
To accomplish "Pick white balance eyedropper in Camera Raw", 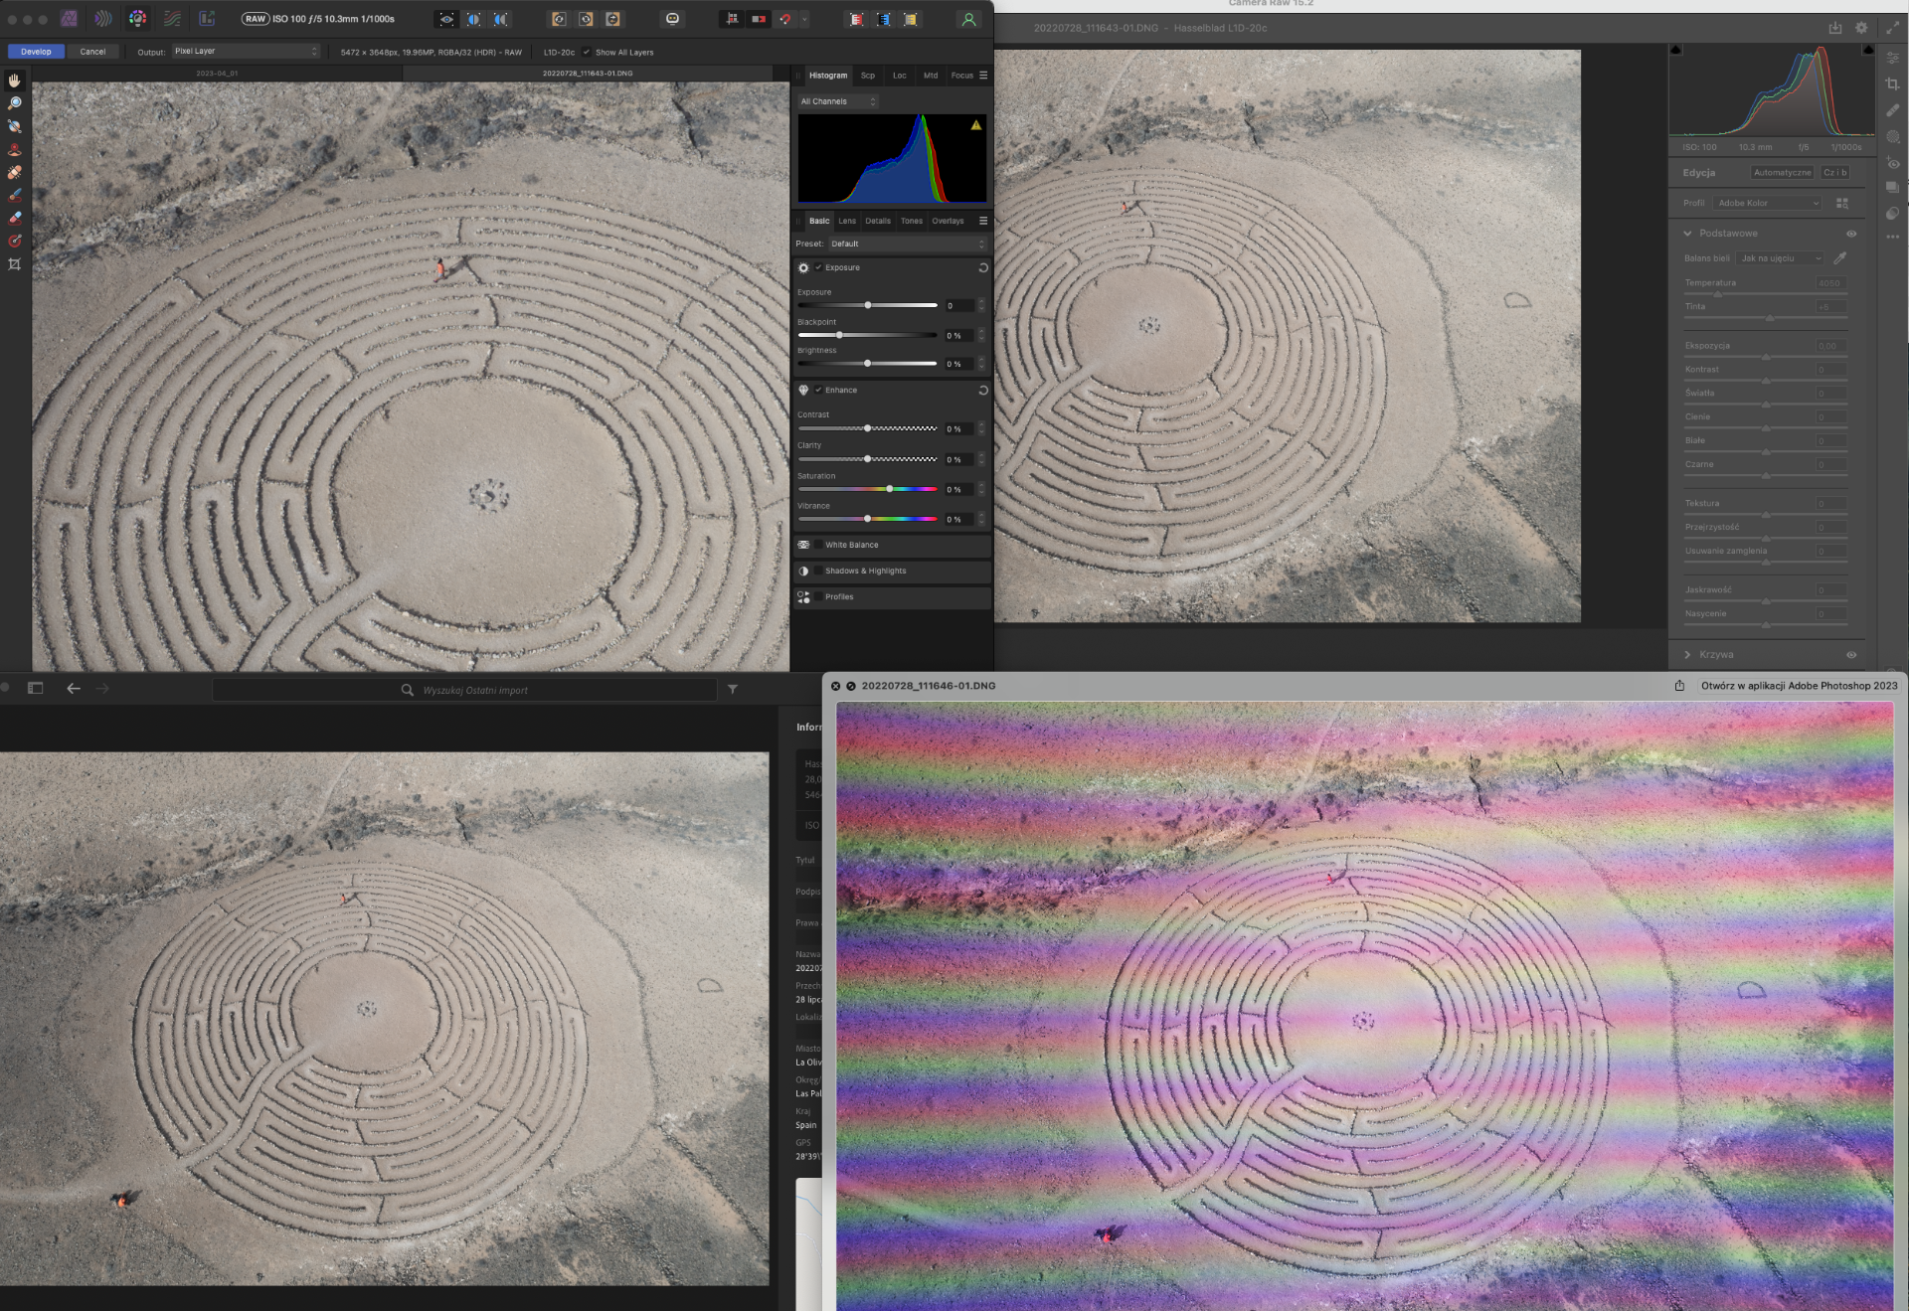I will [x=1839, y=258].
